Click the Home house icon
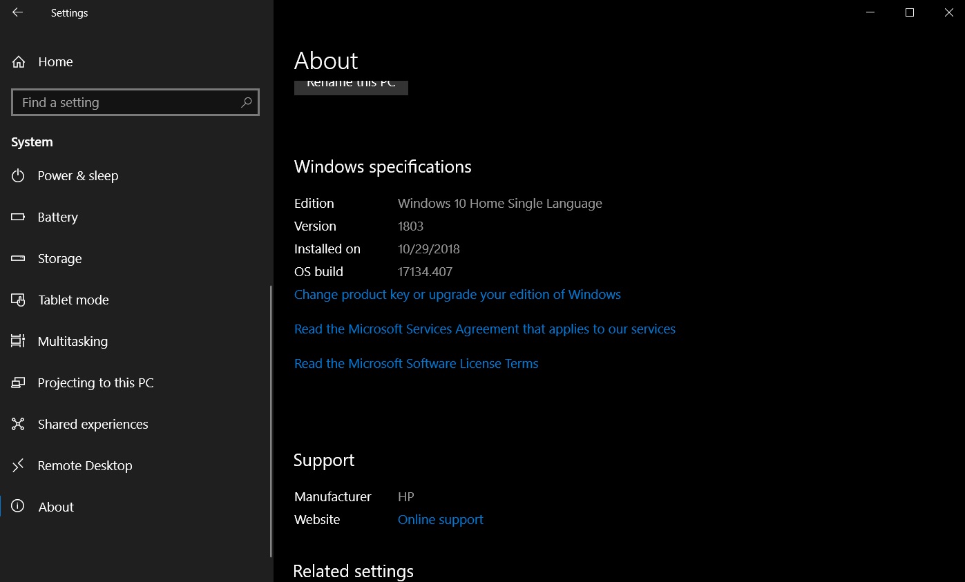 click(19, 62)
